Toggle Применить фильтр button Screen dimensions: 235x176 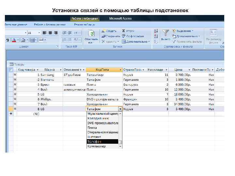pos(187,42)
